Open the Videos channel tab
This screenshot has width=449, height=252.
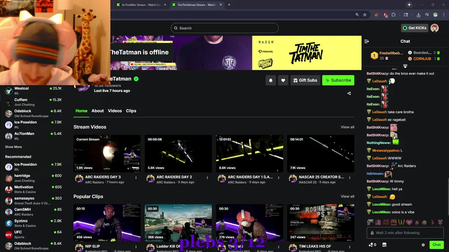click(x=115, y=111)
